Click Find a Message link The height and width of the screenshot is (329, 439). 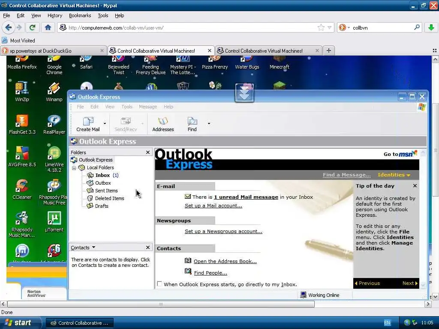pyautogui.click(x=346, y=175)
